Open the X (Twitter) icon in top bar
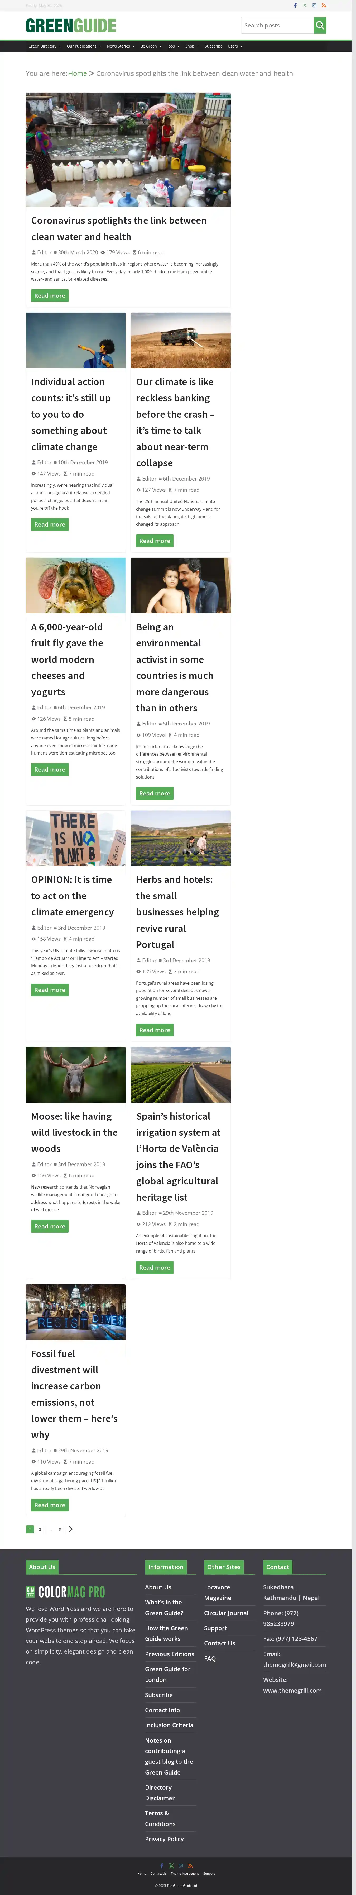The width and height of the screenshot is (356, 1895). pyautogui.click(x=305, y=5)
